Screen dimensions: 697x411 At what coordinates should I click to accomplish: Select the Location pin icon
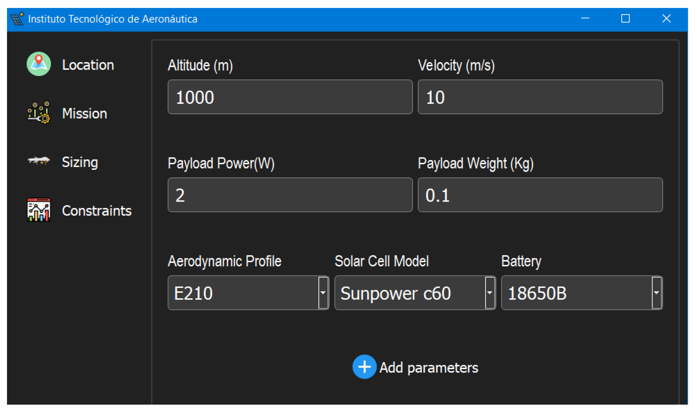click(x=38, y=64)
